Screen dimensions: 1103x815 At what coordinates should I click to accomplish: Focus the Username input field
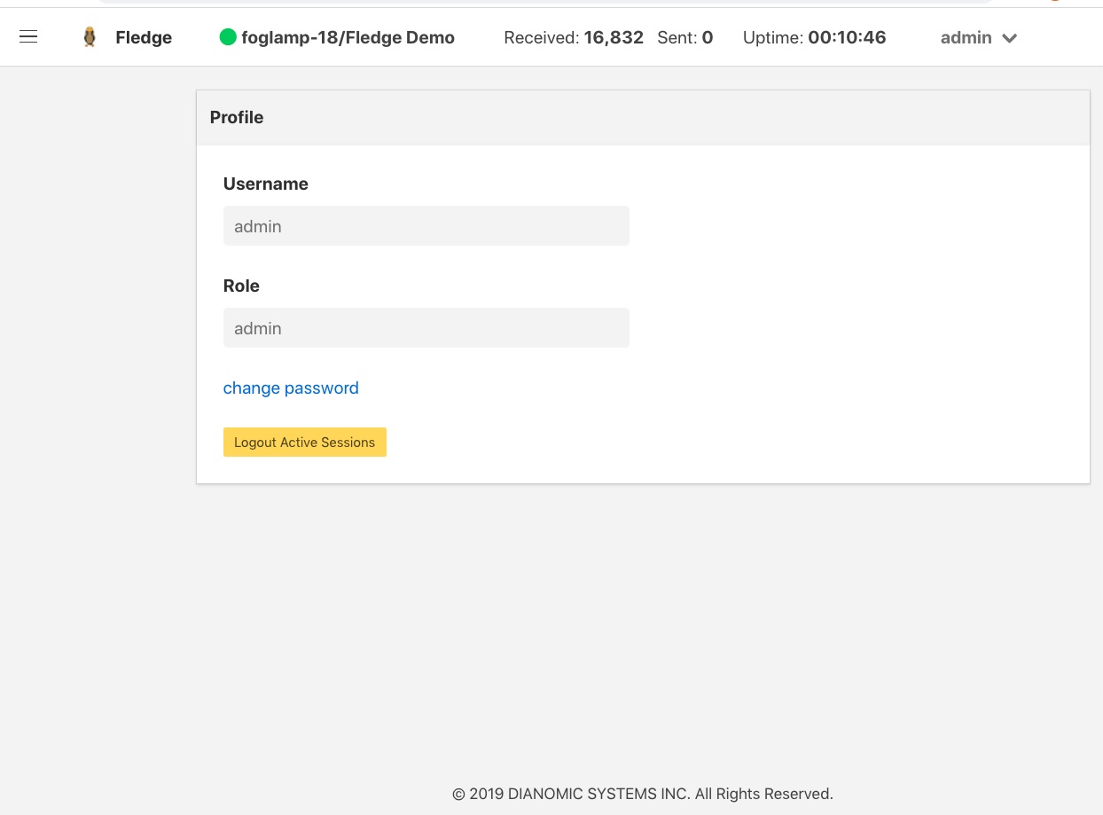pyautogui.click(x=426, y=226)
